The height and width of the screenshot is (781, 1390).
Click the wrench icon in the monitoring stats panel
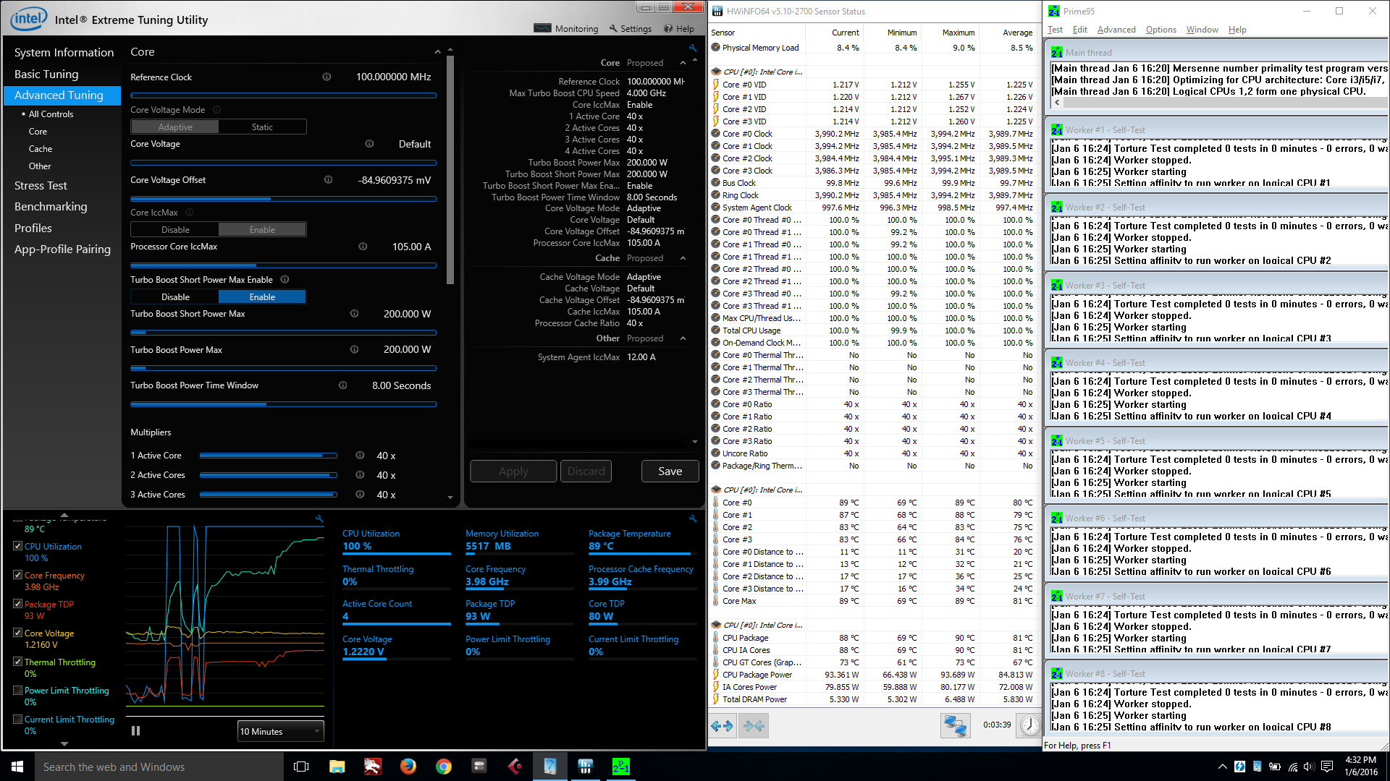pos(693,518)
